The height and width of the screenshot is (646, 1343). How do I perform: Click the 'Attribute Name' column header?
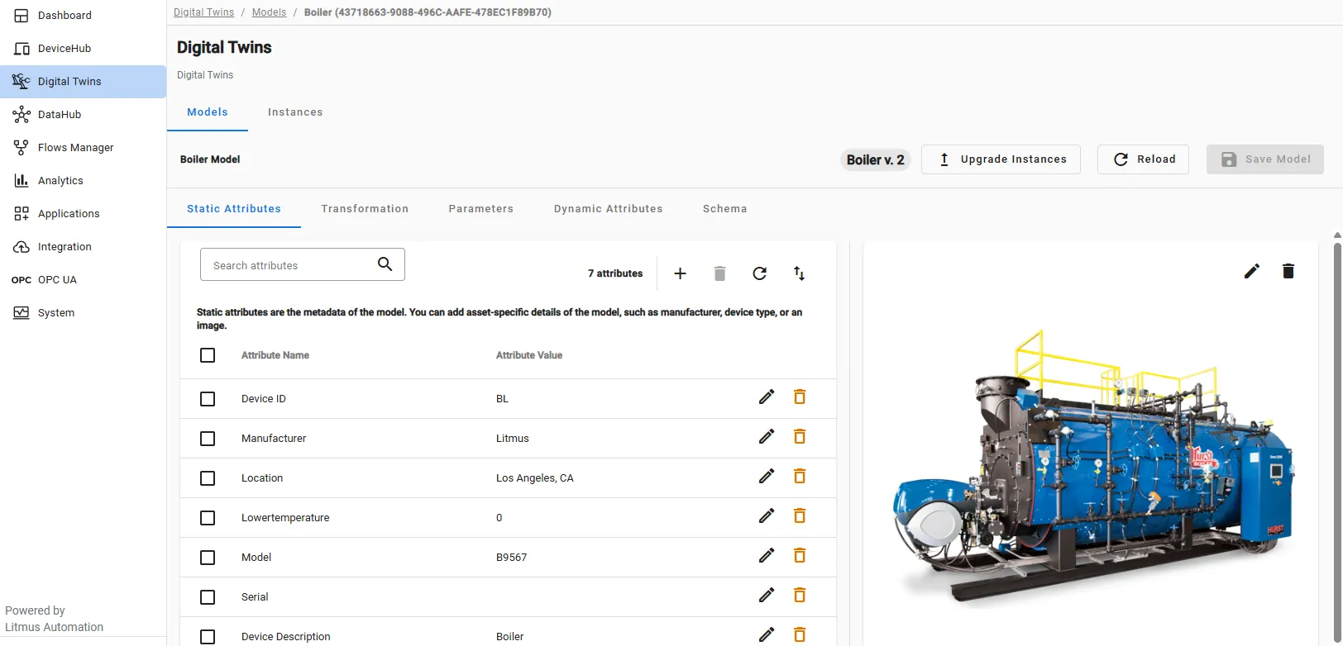(275, 355)
